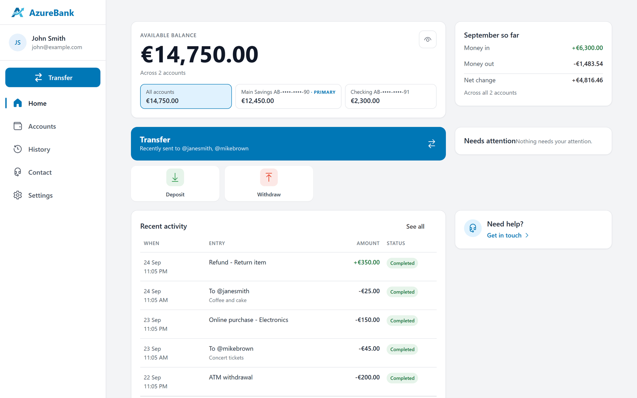Click the Accounts wallet icon in sidebar

coord(18,126)
